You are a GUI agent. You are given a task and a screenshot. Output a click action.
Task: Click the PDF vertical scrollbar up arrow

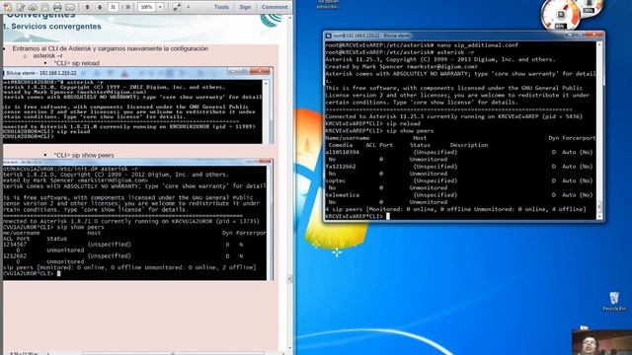pos(290,18)
